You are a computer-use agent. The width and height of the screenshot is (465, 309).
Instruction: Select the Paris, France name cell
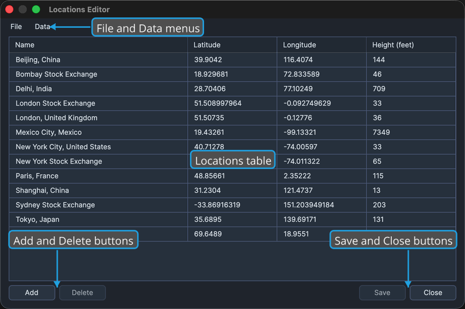(x=98, y=176)
